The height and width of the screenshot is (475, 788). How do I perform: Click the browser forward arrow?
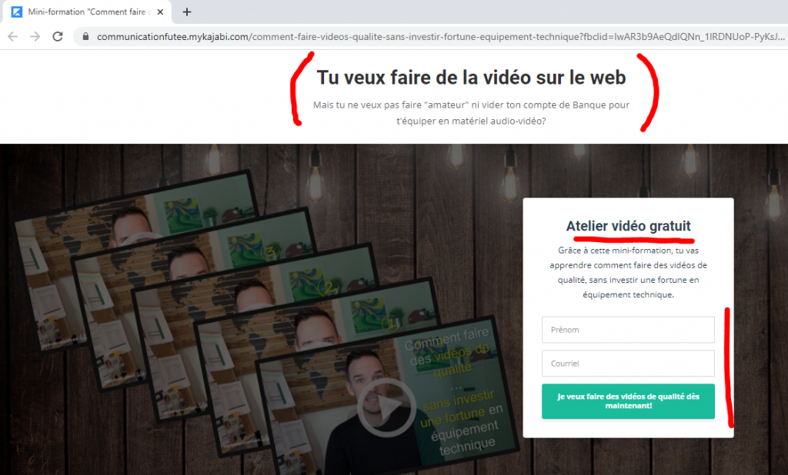pos(35,36)
